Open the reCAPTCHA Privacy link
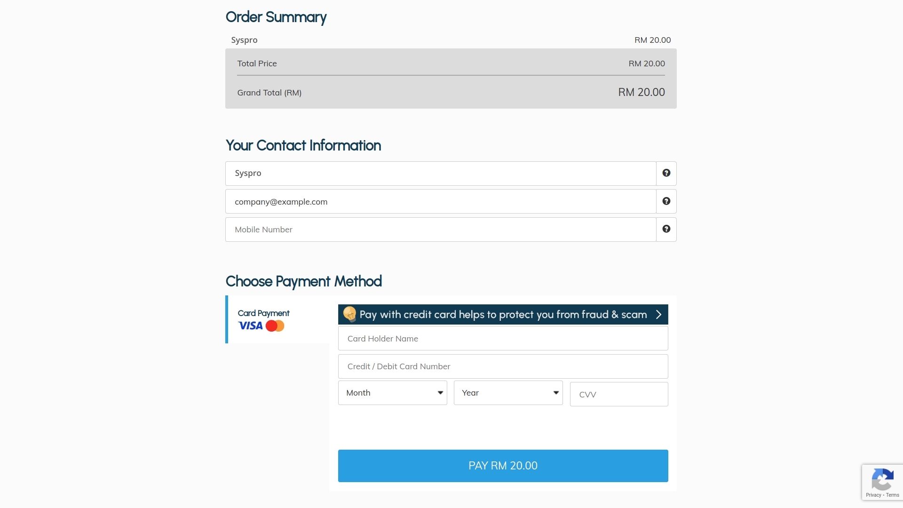 coord(873,495)
